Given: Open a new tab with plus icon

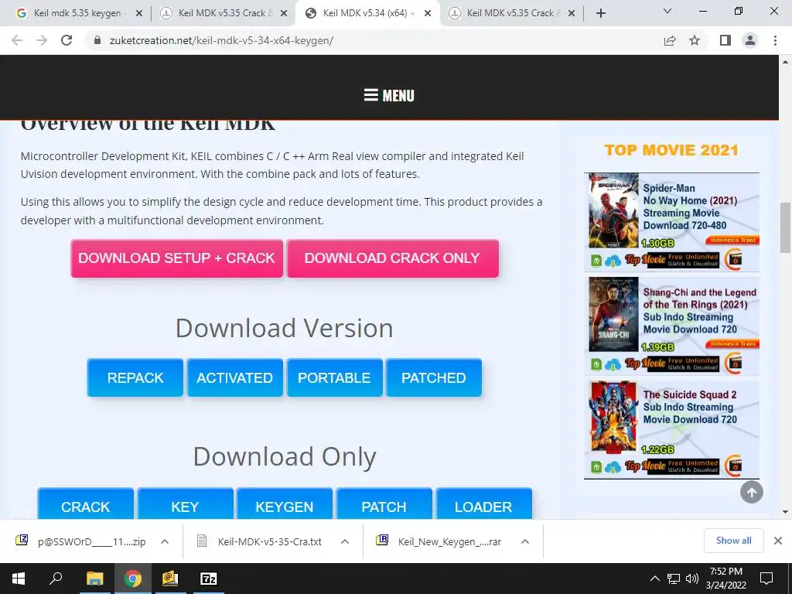Looking at the screenshot, I should click(600, 14).
